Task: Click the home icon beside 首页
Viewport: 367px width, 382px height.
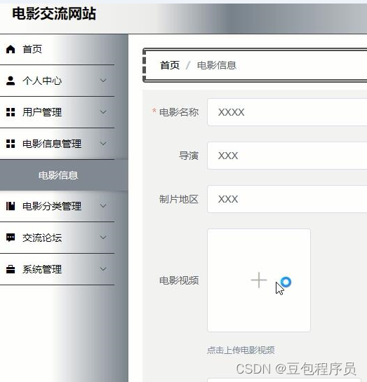Action: (x=11, y=49)
